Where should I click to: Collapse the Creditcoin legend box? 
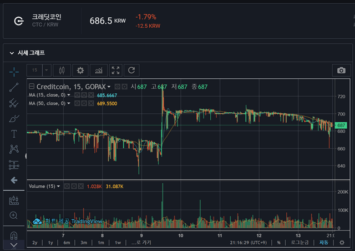pos(32,87)
